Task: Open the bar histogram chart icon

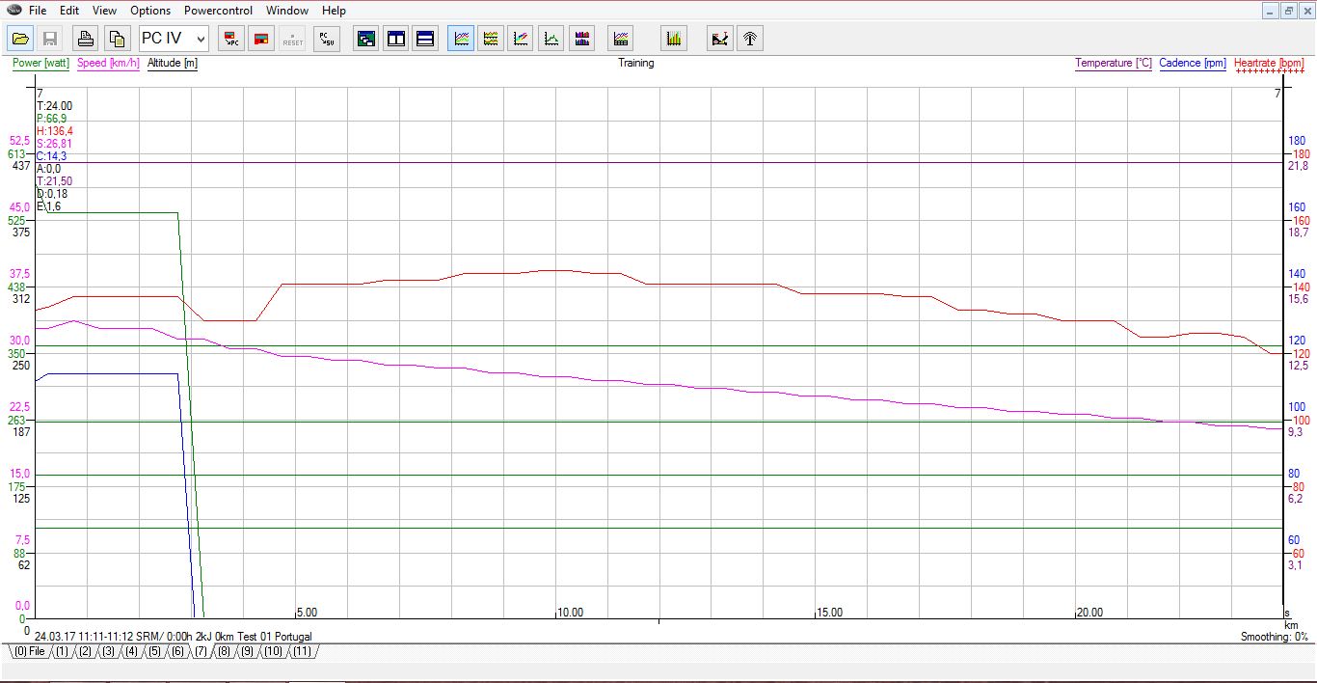Action: point(674,39)
